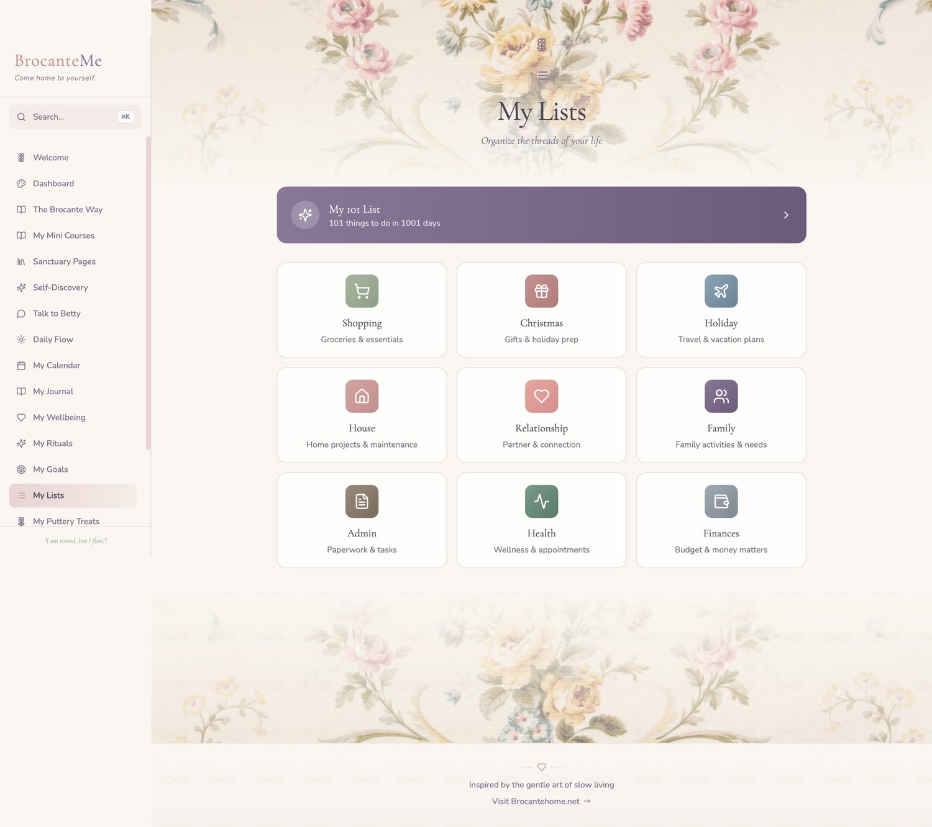
Task: Click the Shopping cart icon
Action: tap(362, 291)
